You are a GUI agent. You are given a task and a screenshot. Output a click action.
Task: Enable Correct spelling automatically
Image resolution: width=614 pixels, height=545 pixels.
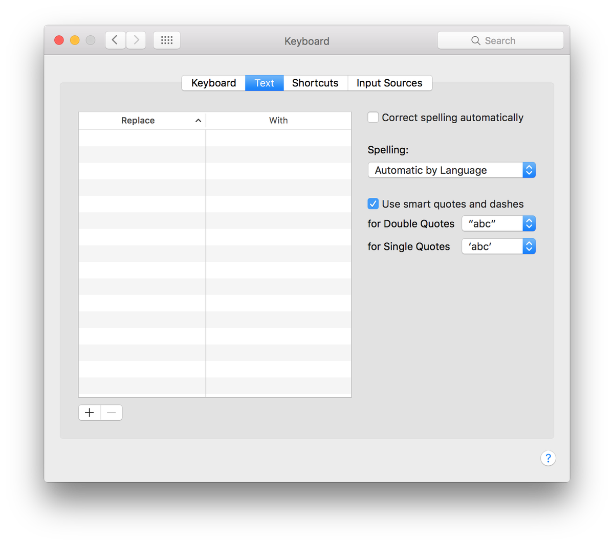click(x=374, y=118)
